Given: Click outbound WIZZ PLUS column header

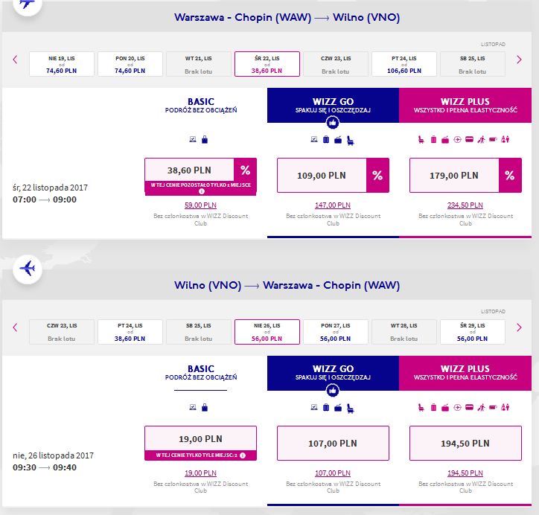Looking at the screenshot, I should coord(465,105).
